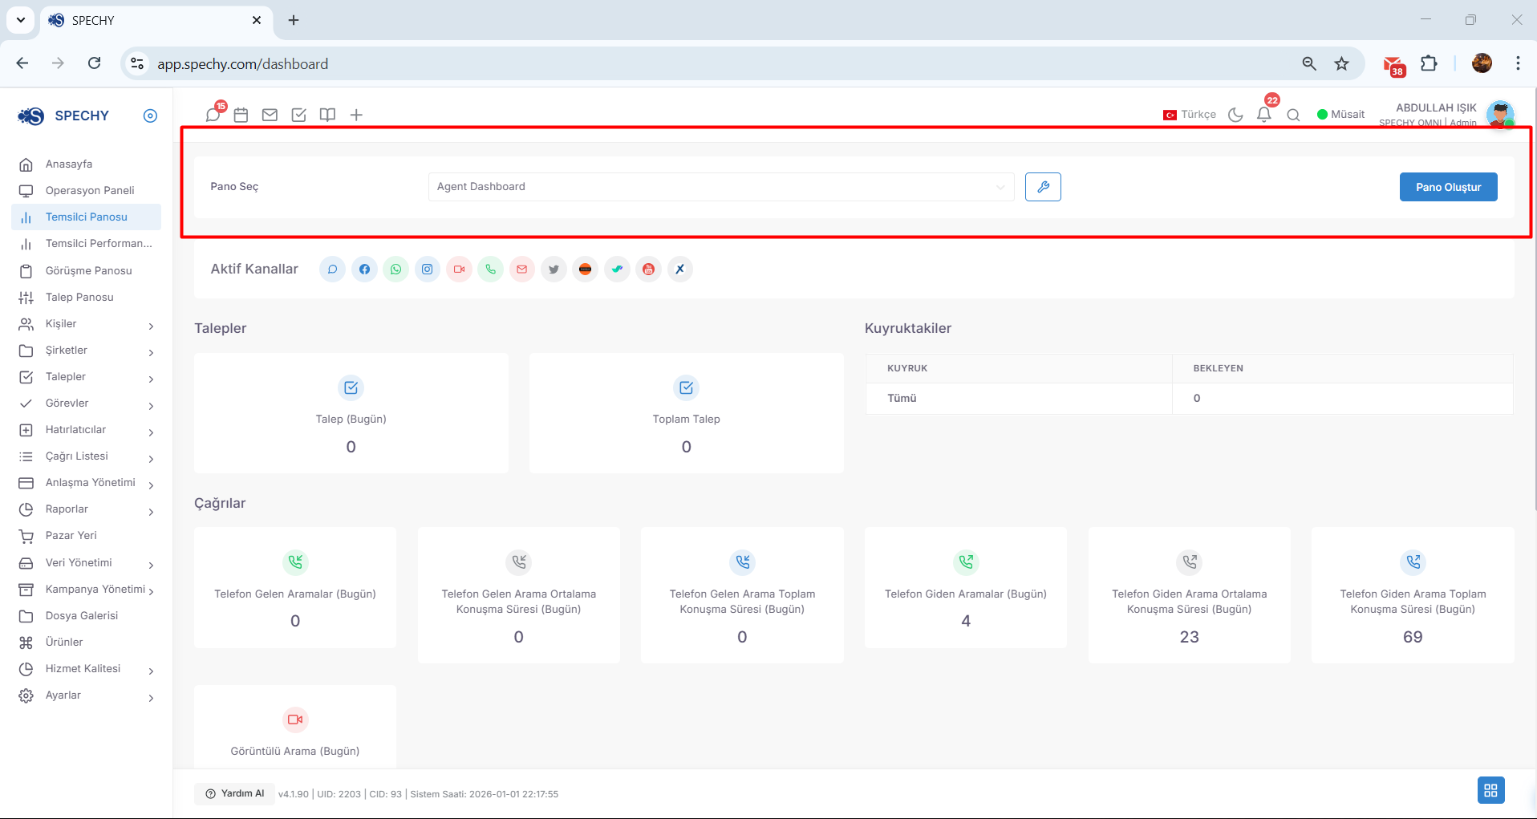Open the ABDULLAH IŞIK profile avatar
Viewport: 1537px width, 819px height.
point(1499,114)
